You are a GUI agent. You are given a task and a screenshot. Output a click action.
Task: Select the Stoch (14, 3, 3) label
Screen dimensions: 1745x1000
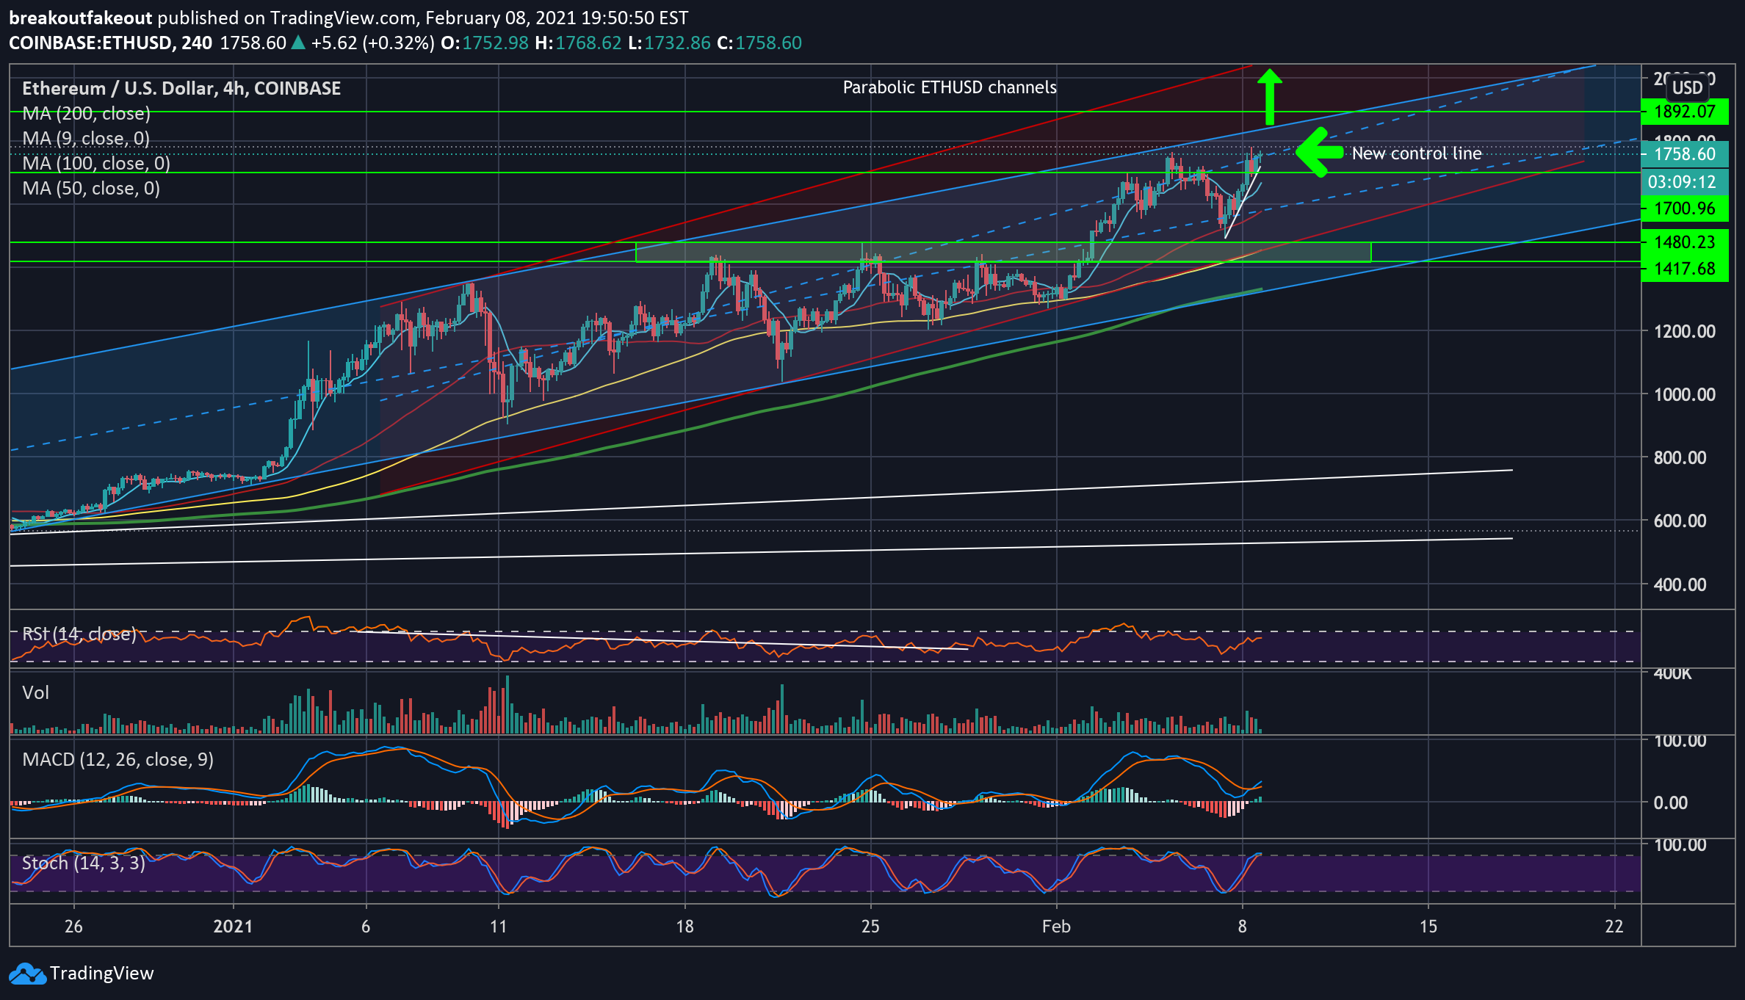(84, 863)
